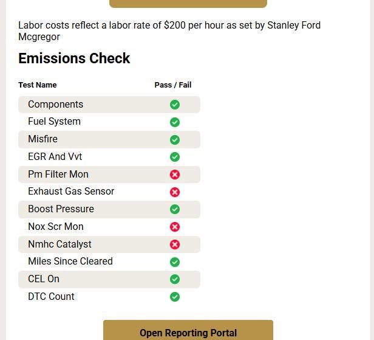374x340 pixels.
Task: Click the gold button above labor note
Action: click(188, 4)
